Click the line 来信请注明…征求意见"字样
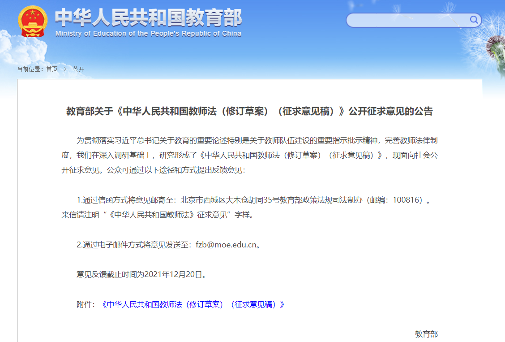 pos(158,215)
